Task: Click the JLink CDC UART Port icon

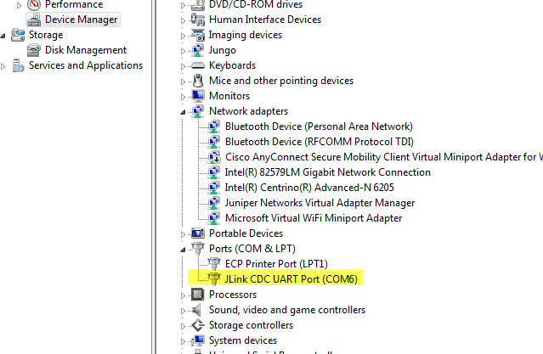Action: [x=214, y=278]
